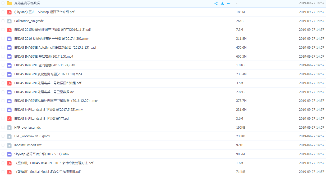Open ERDAS IMAGINE批量处理国产卫星数据 (2016.12.29) name
Image resolution: width=326 pixels, height=176 pixels.
[56, 101]
